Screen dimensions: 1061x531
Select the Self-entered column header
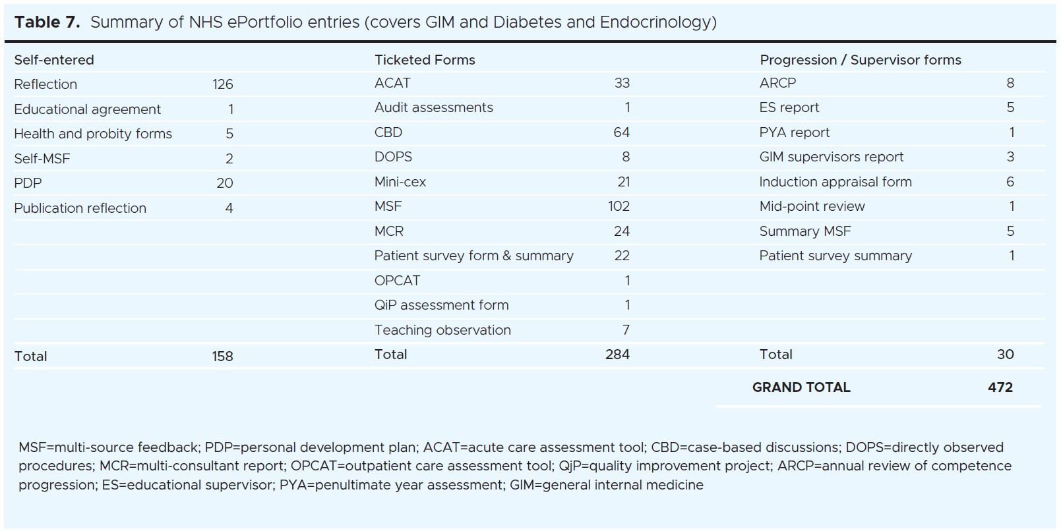[x=54, y=60]
